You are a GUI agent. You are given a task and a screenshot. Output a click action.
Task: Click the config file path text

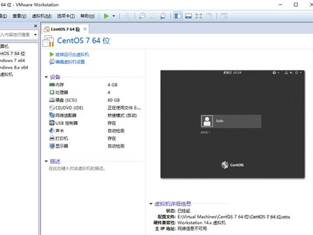point(234,217)
